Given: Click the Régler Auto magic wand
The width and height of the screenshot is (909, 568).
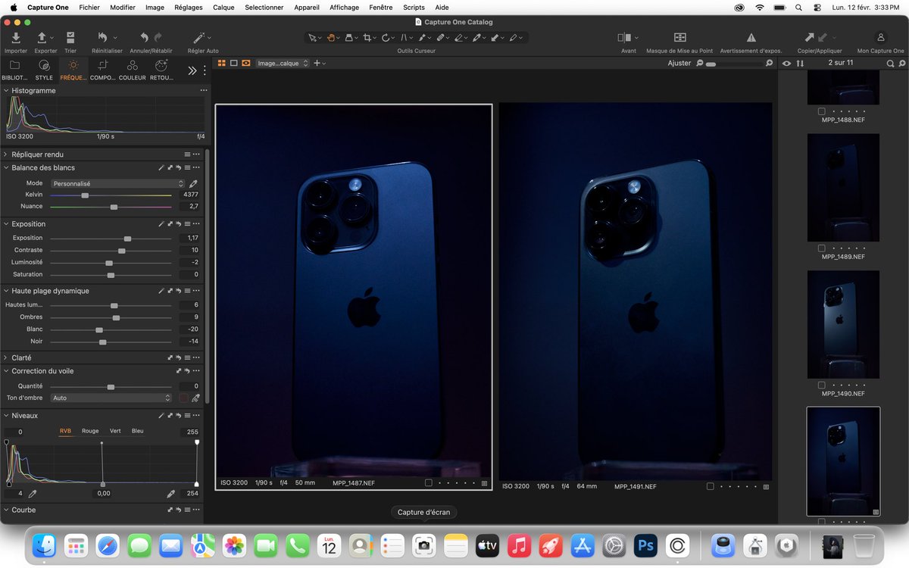Looking at the screenshot, I should coord(199,37).
